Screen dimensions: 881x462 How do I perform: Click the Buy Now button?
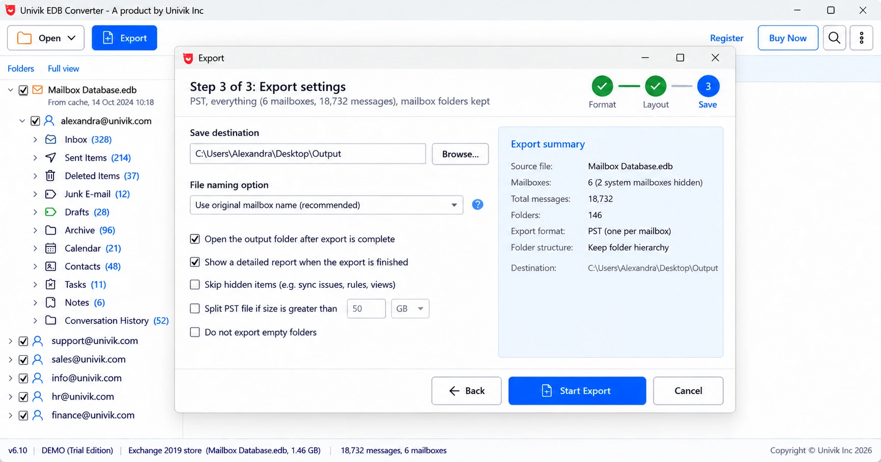(788, 38)
